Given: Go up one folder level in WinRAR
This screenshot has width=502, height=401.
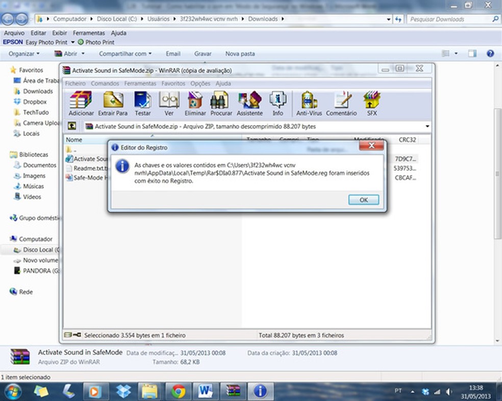Looking at the screenshot, I should point(72,126).
